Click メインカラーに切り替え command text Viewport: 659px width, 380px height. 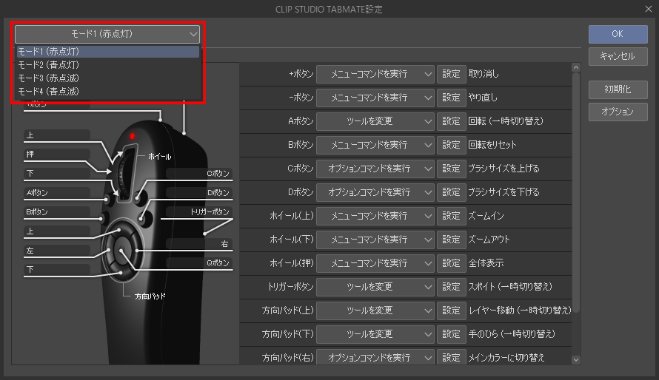[x=507, y=358]
